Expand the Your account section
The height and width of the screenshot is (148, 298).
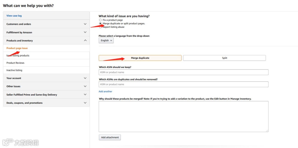pos(46,78)
